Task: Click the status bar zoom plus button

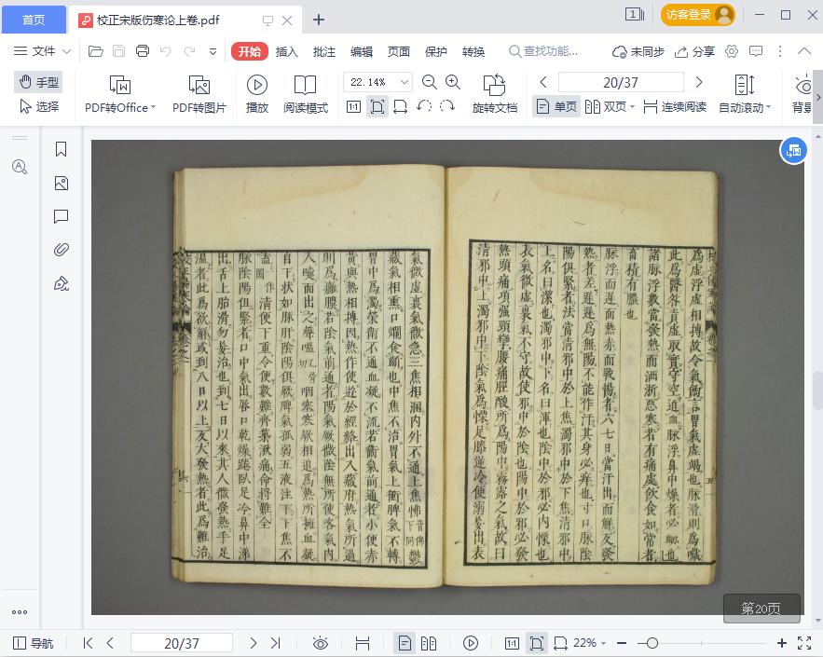Action: (782, 643)
